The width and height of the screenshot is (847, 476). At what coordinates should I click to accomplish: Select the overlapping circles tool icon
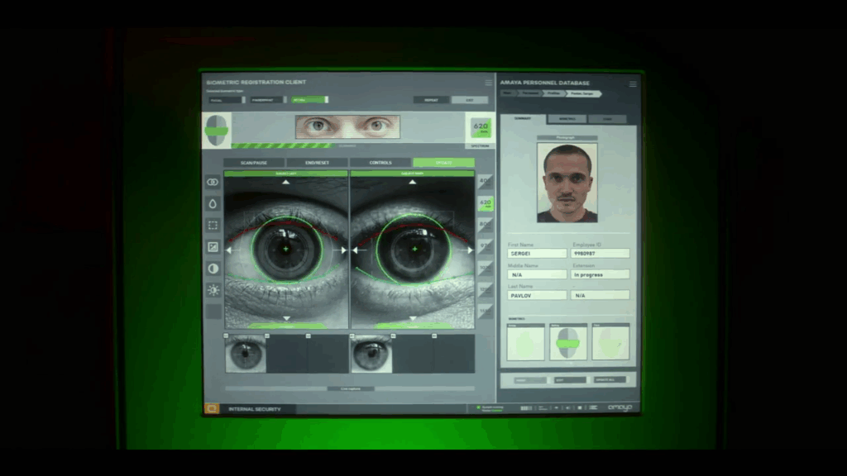pyautogui.click(x=213, y=182)
